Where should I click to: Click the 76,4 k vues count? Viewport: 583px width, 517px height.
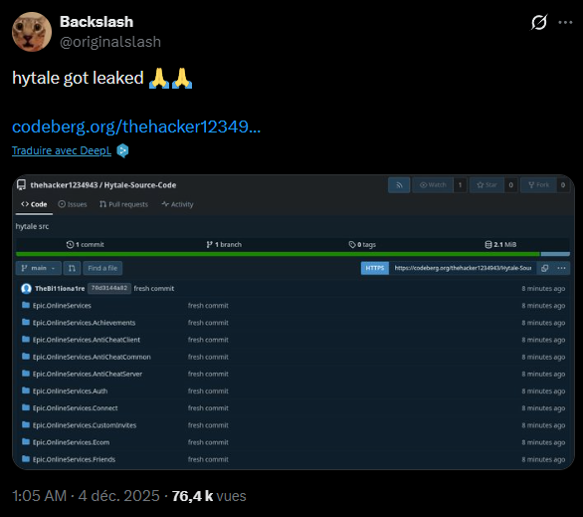pyautogui.click(x=209, y=496)
